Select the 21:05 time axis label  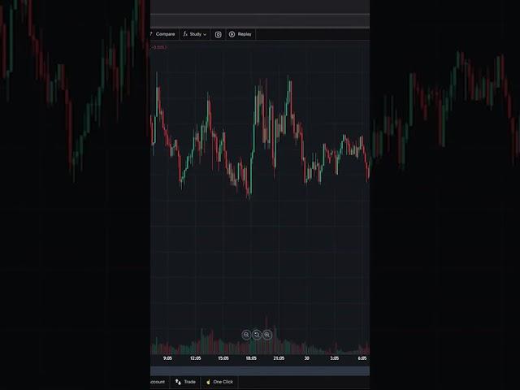279,358
